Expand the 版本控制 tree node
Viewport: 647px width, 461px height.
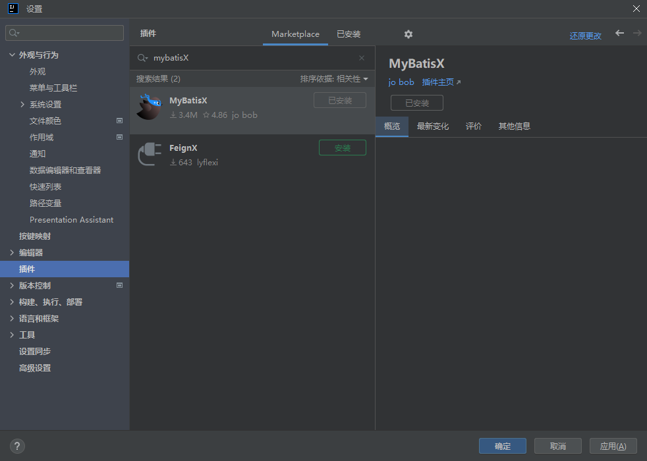point(12,285)
